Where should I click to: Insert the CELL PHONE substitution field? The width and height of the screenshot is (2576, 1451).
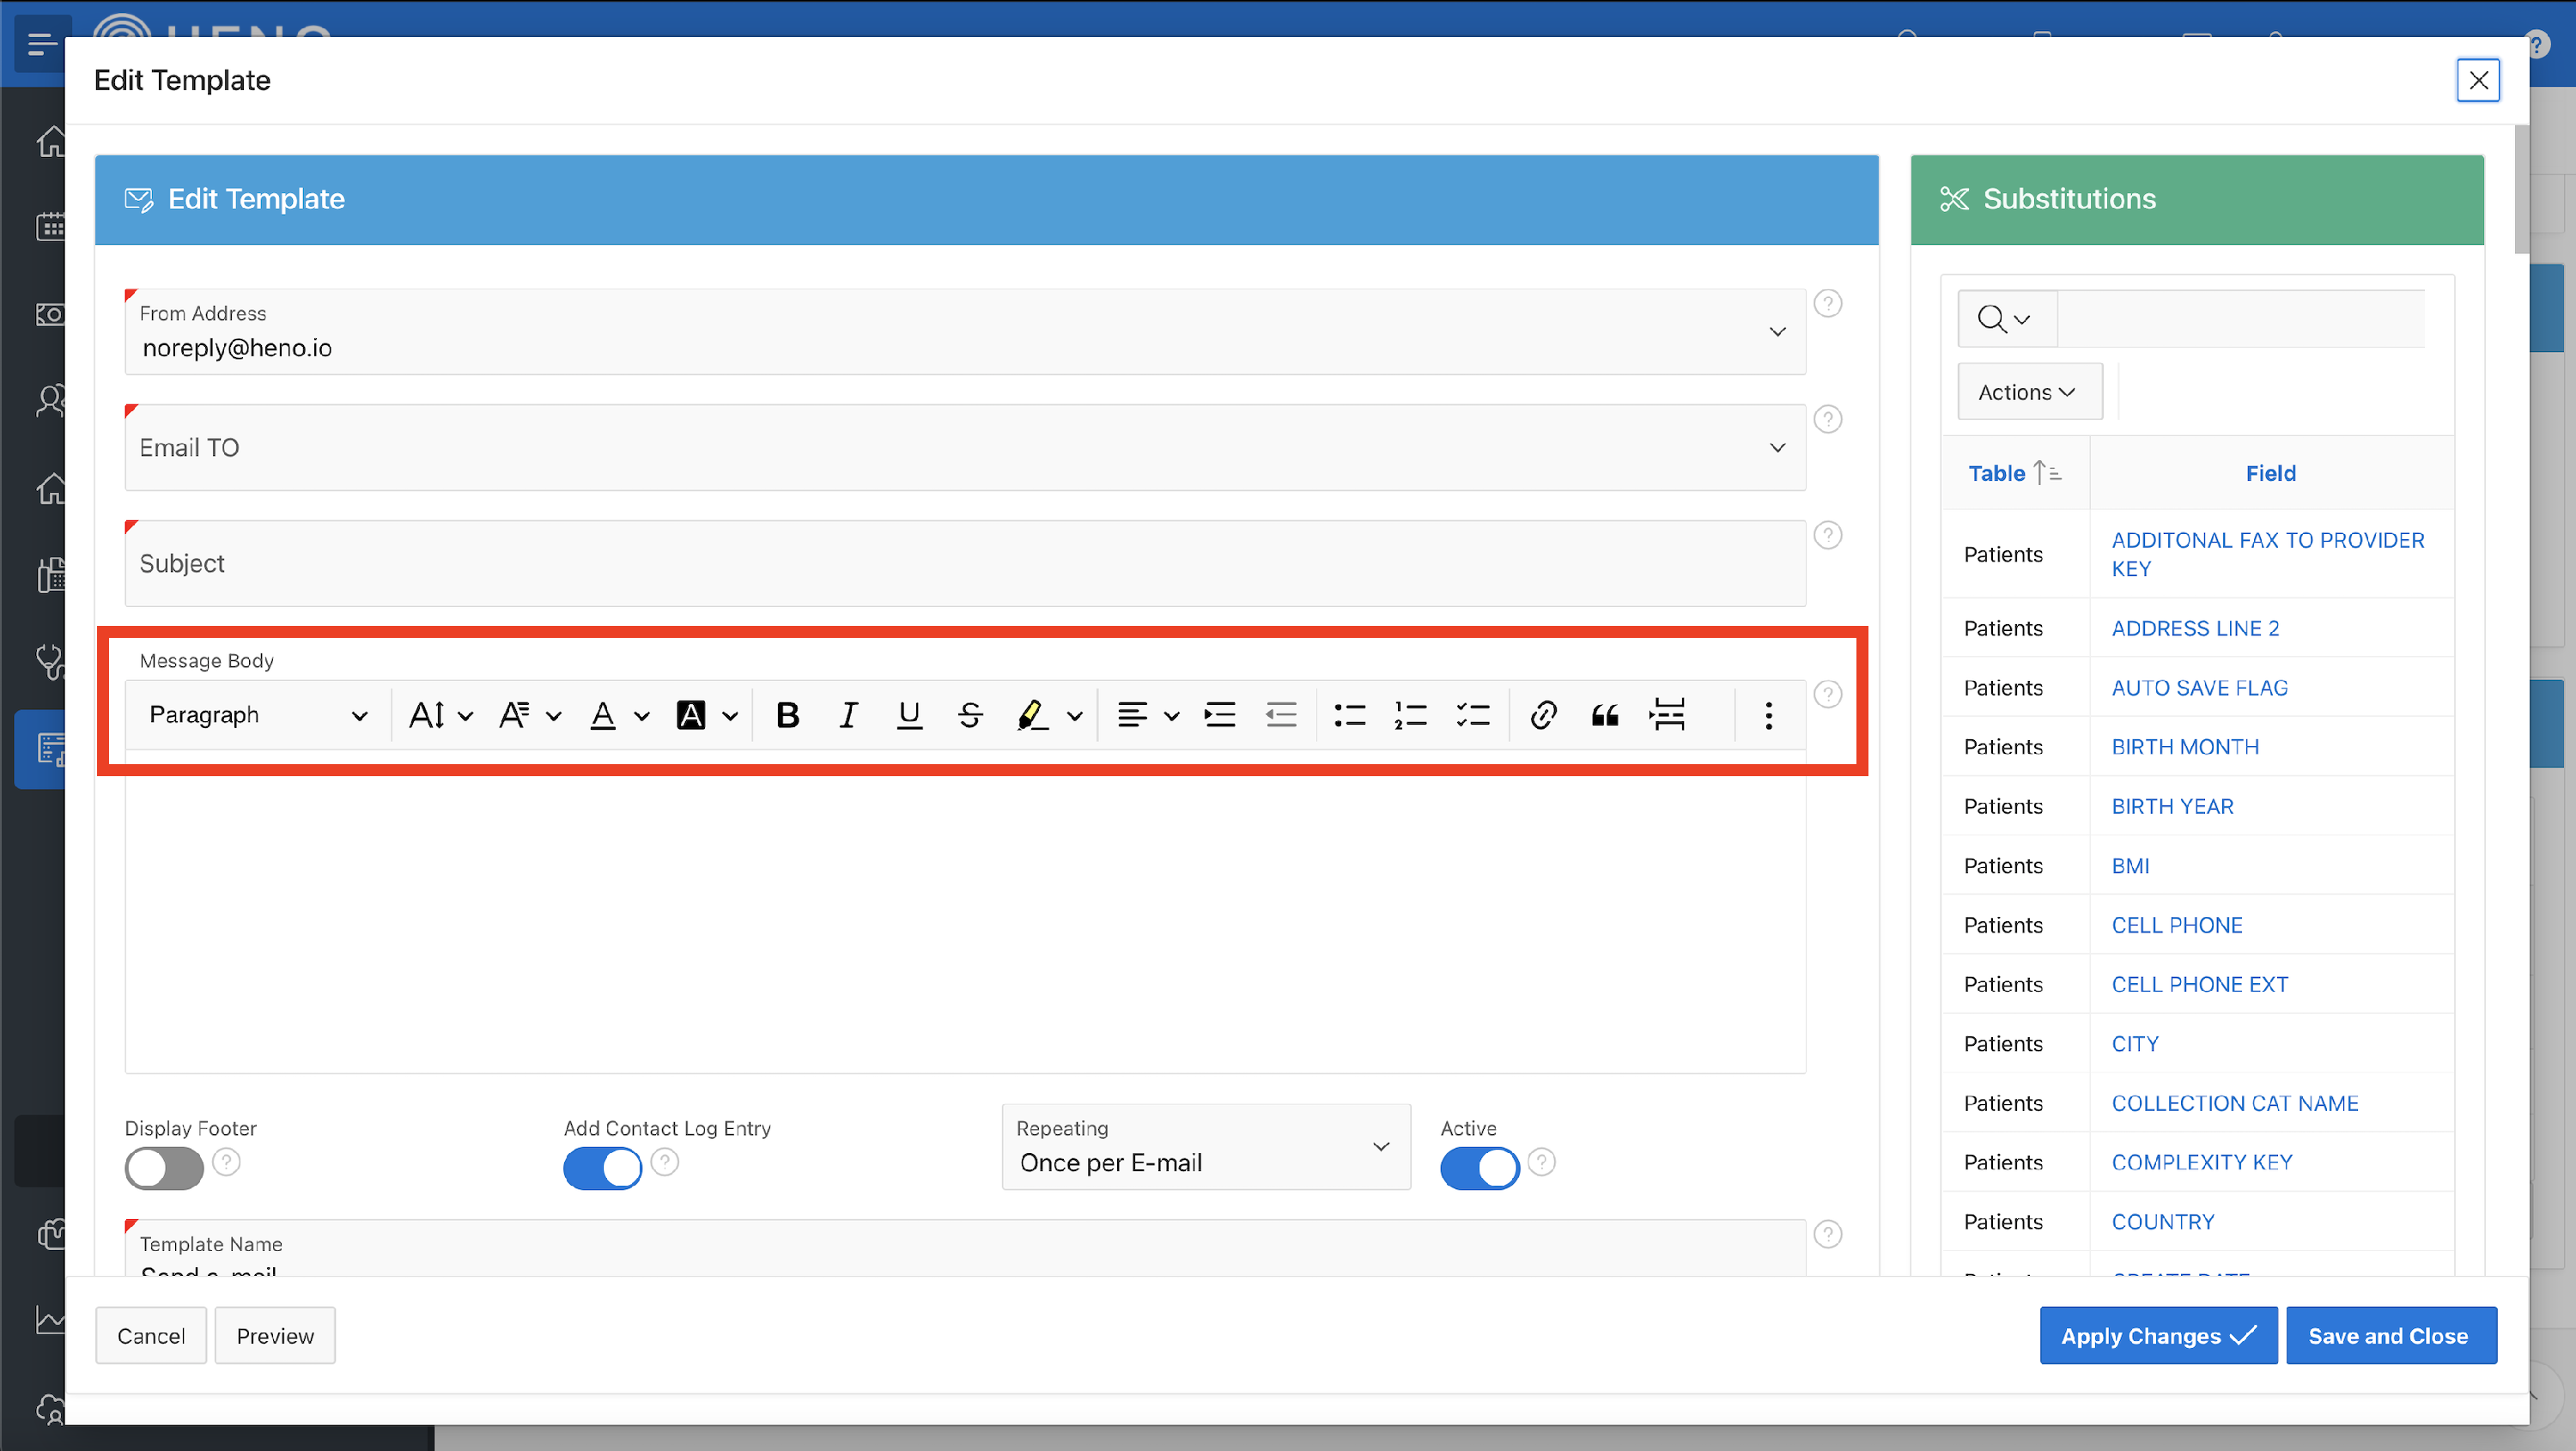point(2176,925)
